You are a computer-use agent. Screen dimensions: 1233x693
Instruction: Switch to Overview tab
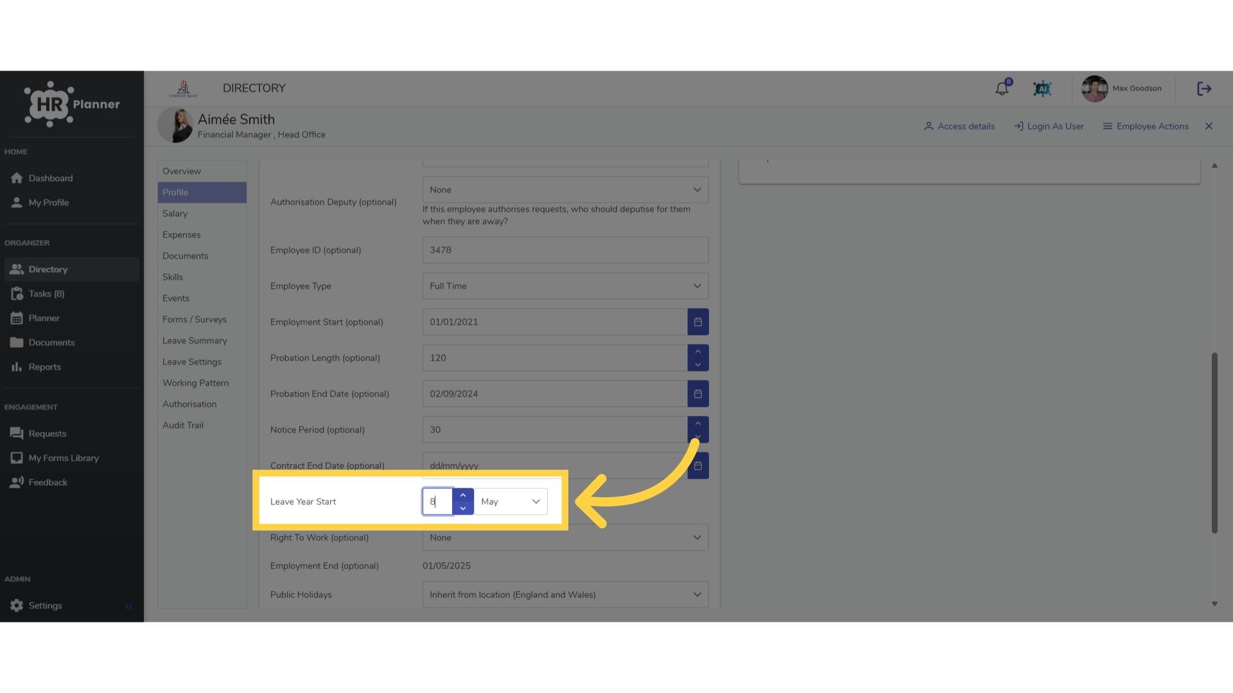202,171
